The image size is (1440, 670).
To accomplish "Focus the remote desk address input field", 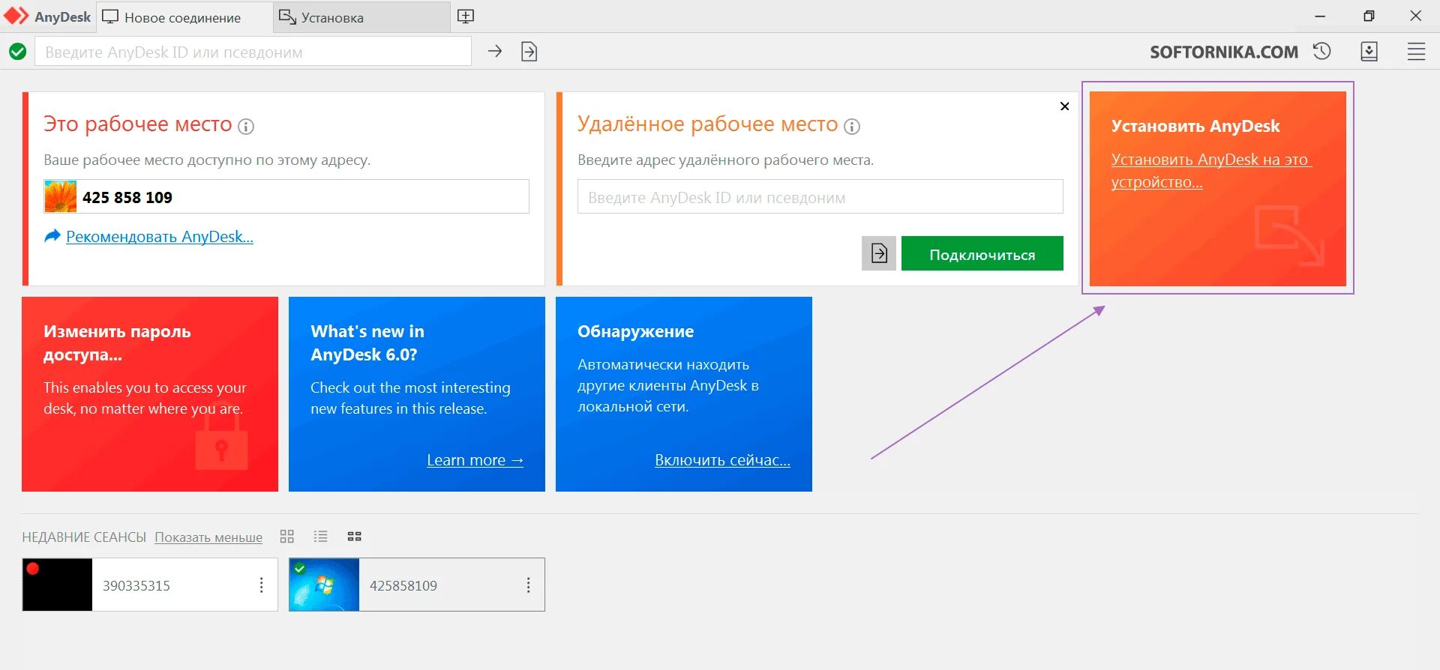I will 820,196.
